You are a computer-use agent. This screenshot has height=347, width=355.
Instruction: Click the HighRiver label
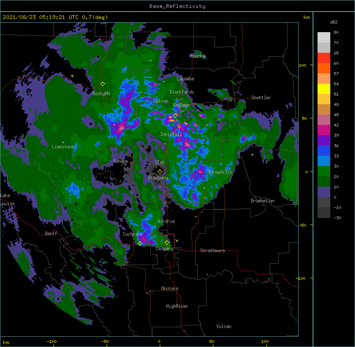[177, 306]
